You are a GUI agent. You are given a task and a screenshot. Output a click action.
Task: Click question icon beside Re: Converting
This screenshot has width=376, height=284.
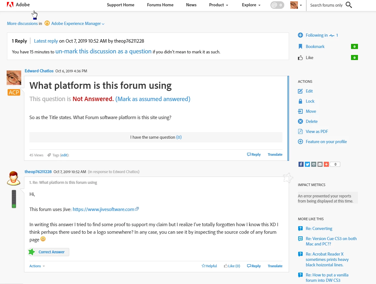[300, 228]
